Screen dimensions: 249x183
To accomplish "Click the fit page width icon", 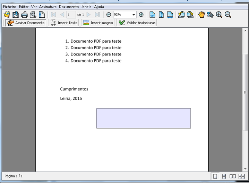I will click(x=170, y=15).
